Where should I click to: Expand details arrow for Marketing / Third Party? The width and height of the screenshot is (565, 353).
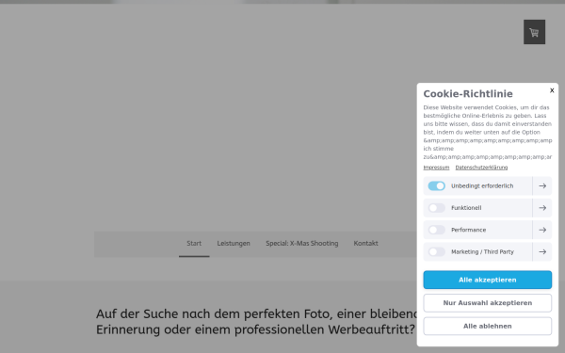pos(542,251)
